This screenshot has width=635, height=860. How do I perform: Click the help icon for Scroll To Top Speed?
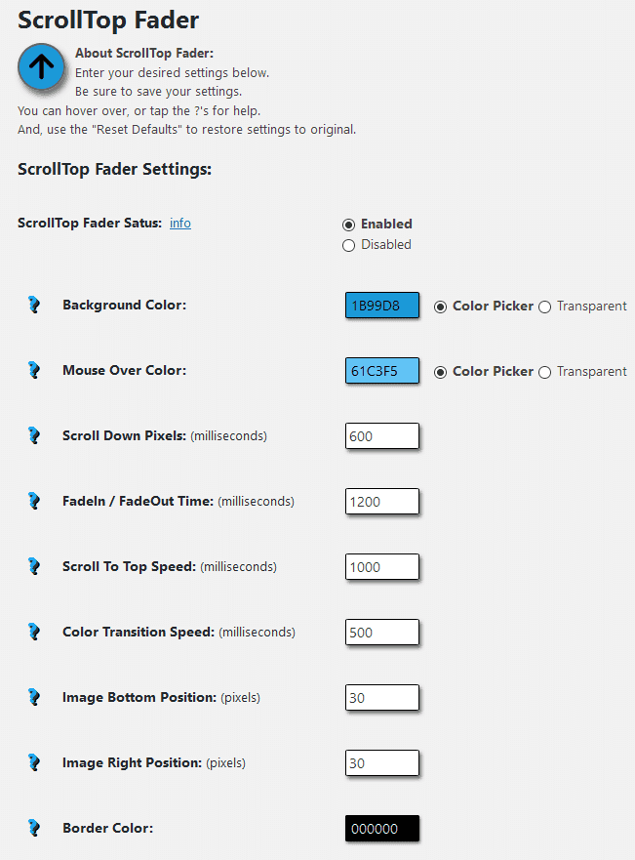click(x=34, y=566)
